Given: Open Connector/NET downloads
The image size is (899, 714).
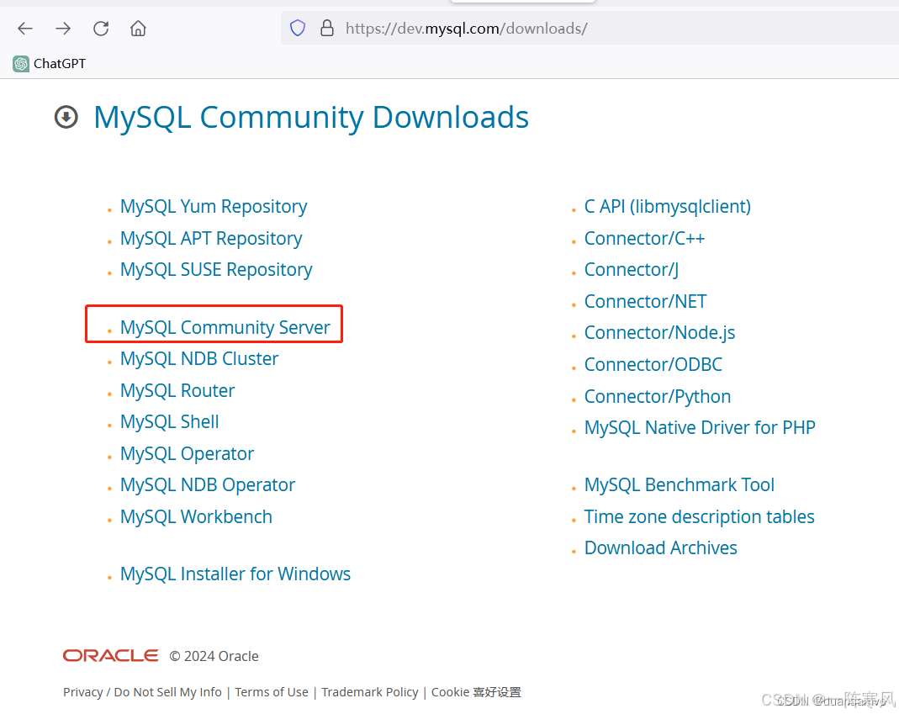Looking at the screenshot, I should click(645, 302).
